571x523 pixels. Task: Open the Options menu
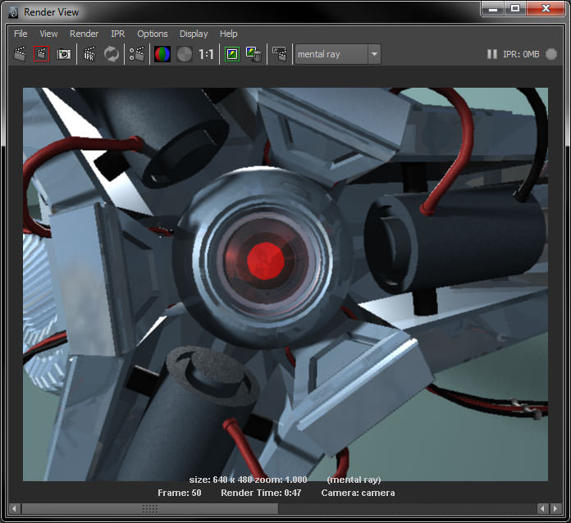(153, 34)
